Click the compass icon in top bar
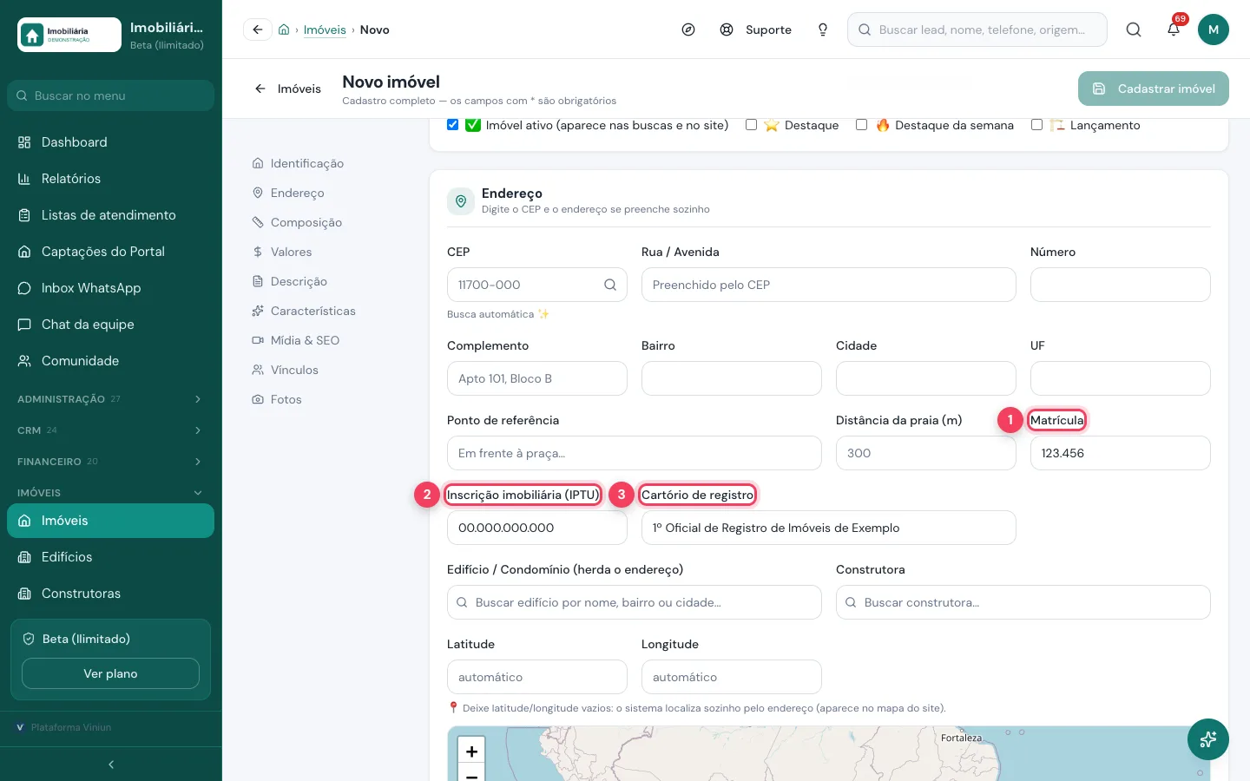Image resolution: width=1250 pixels, height=781 pixels. (x=688, y=30)
